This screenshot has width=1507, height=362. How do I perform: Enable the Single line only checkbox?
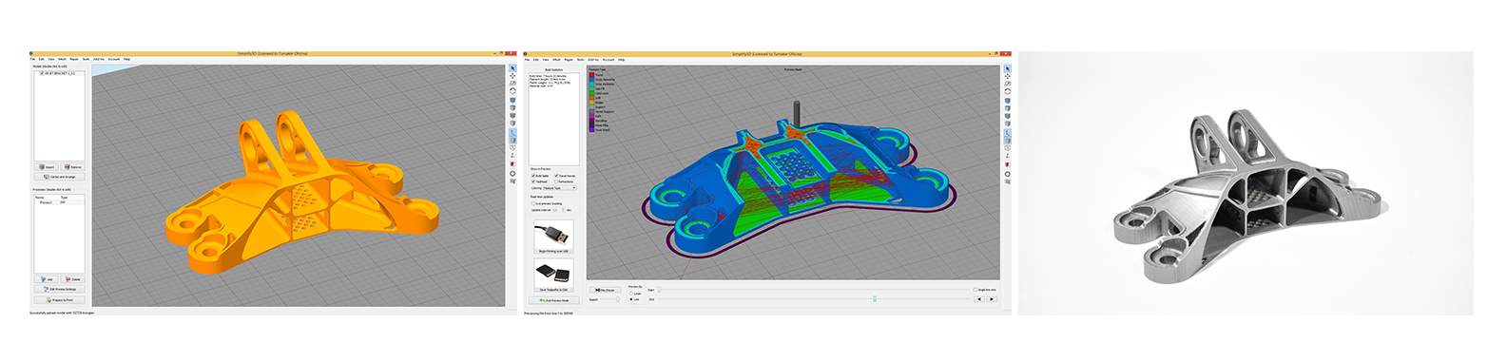(x=976, y=290)
